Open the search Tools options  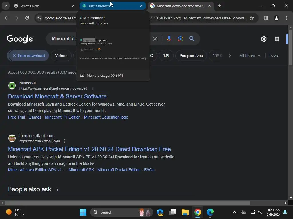pyautogui.click(x=274, y=56)
